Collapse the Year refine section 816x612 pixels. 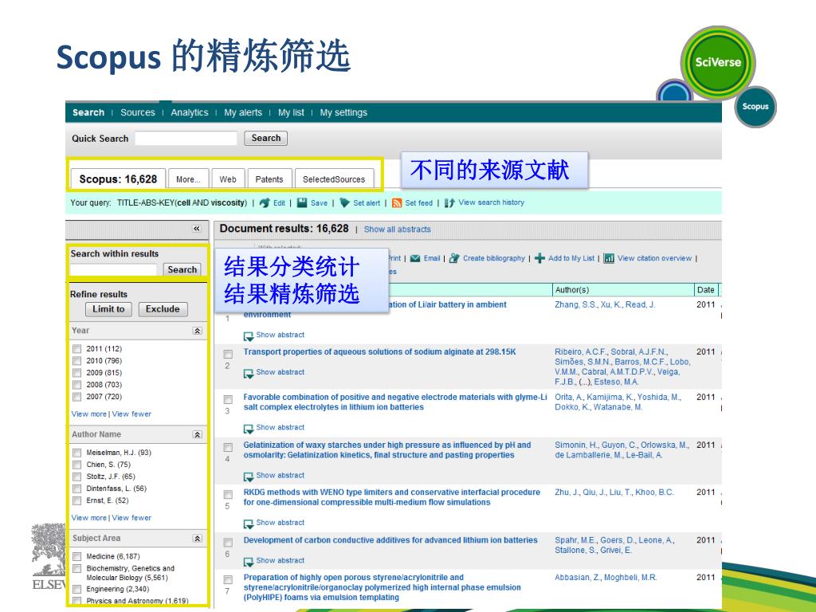(x=198, y=331)
